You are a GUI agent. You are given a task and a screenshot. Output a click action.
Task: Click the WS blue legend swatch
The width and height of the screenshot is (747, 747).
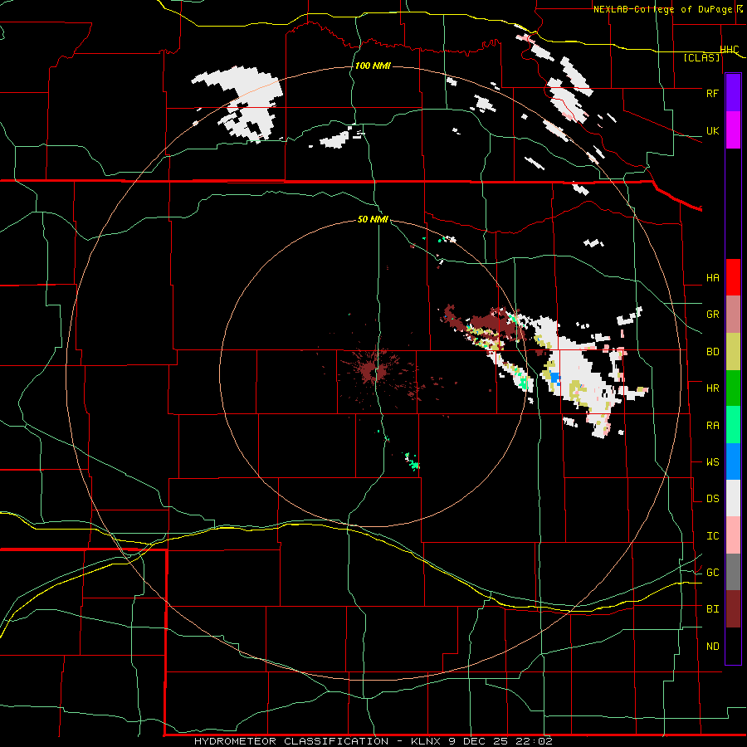pyautogui.click(x=733, y=461)
